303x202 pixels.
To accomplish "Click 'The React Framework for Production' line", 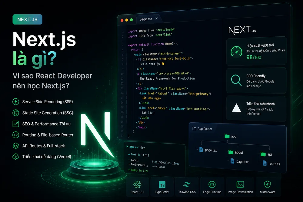I will pos(167,78).
